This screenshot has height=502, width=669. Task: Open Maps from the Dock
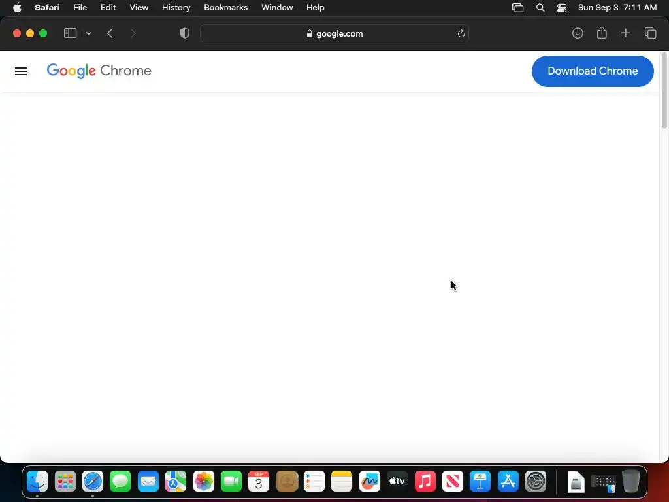(x=176, y=482)
